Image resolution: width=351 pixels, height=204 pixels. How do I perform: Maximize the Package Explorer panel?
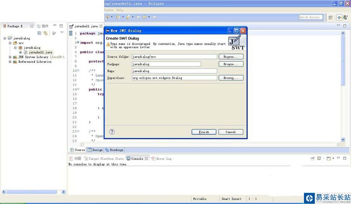tap(61, 26)
